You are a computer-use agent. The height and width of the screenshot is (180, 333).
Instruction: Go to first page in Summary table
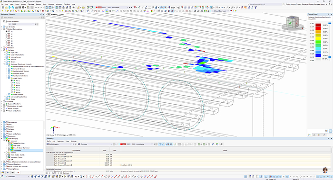[47, 173]
